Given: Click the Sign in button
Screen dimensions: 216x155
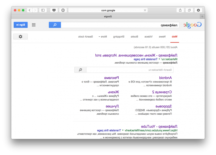Looking at the screenshot, I should (21, 25).
